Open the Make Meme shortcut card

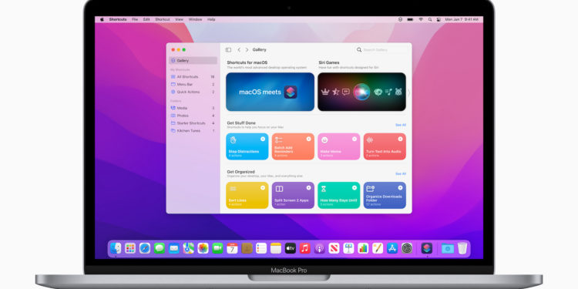pos(339,146)
